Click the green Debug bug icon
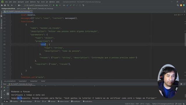Screen dimensions: 186x105 [x=57, y=5]
